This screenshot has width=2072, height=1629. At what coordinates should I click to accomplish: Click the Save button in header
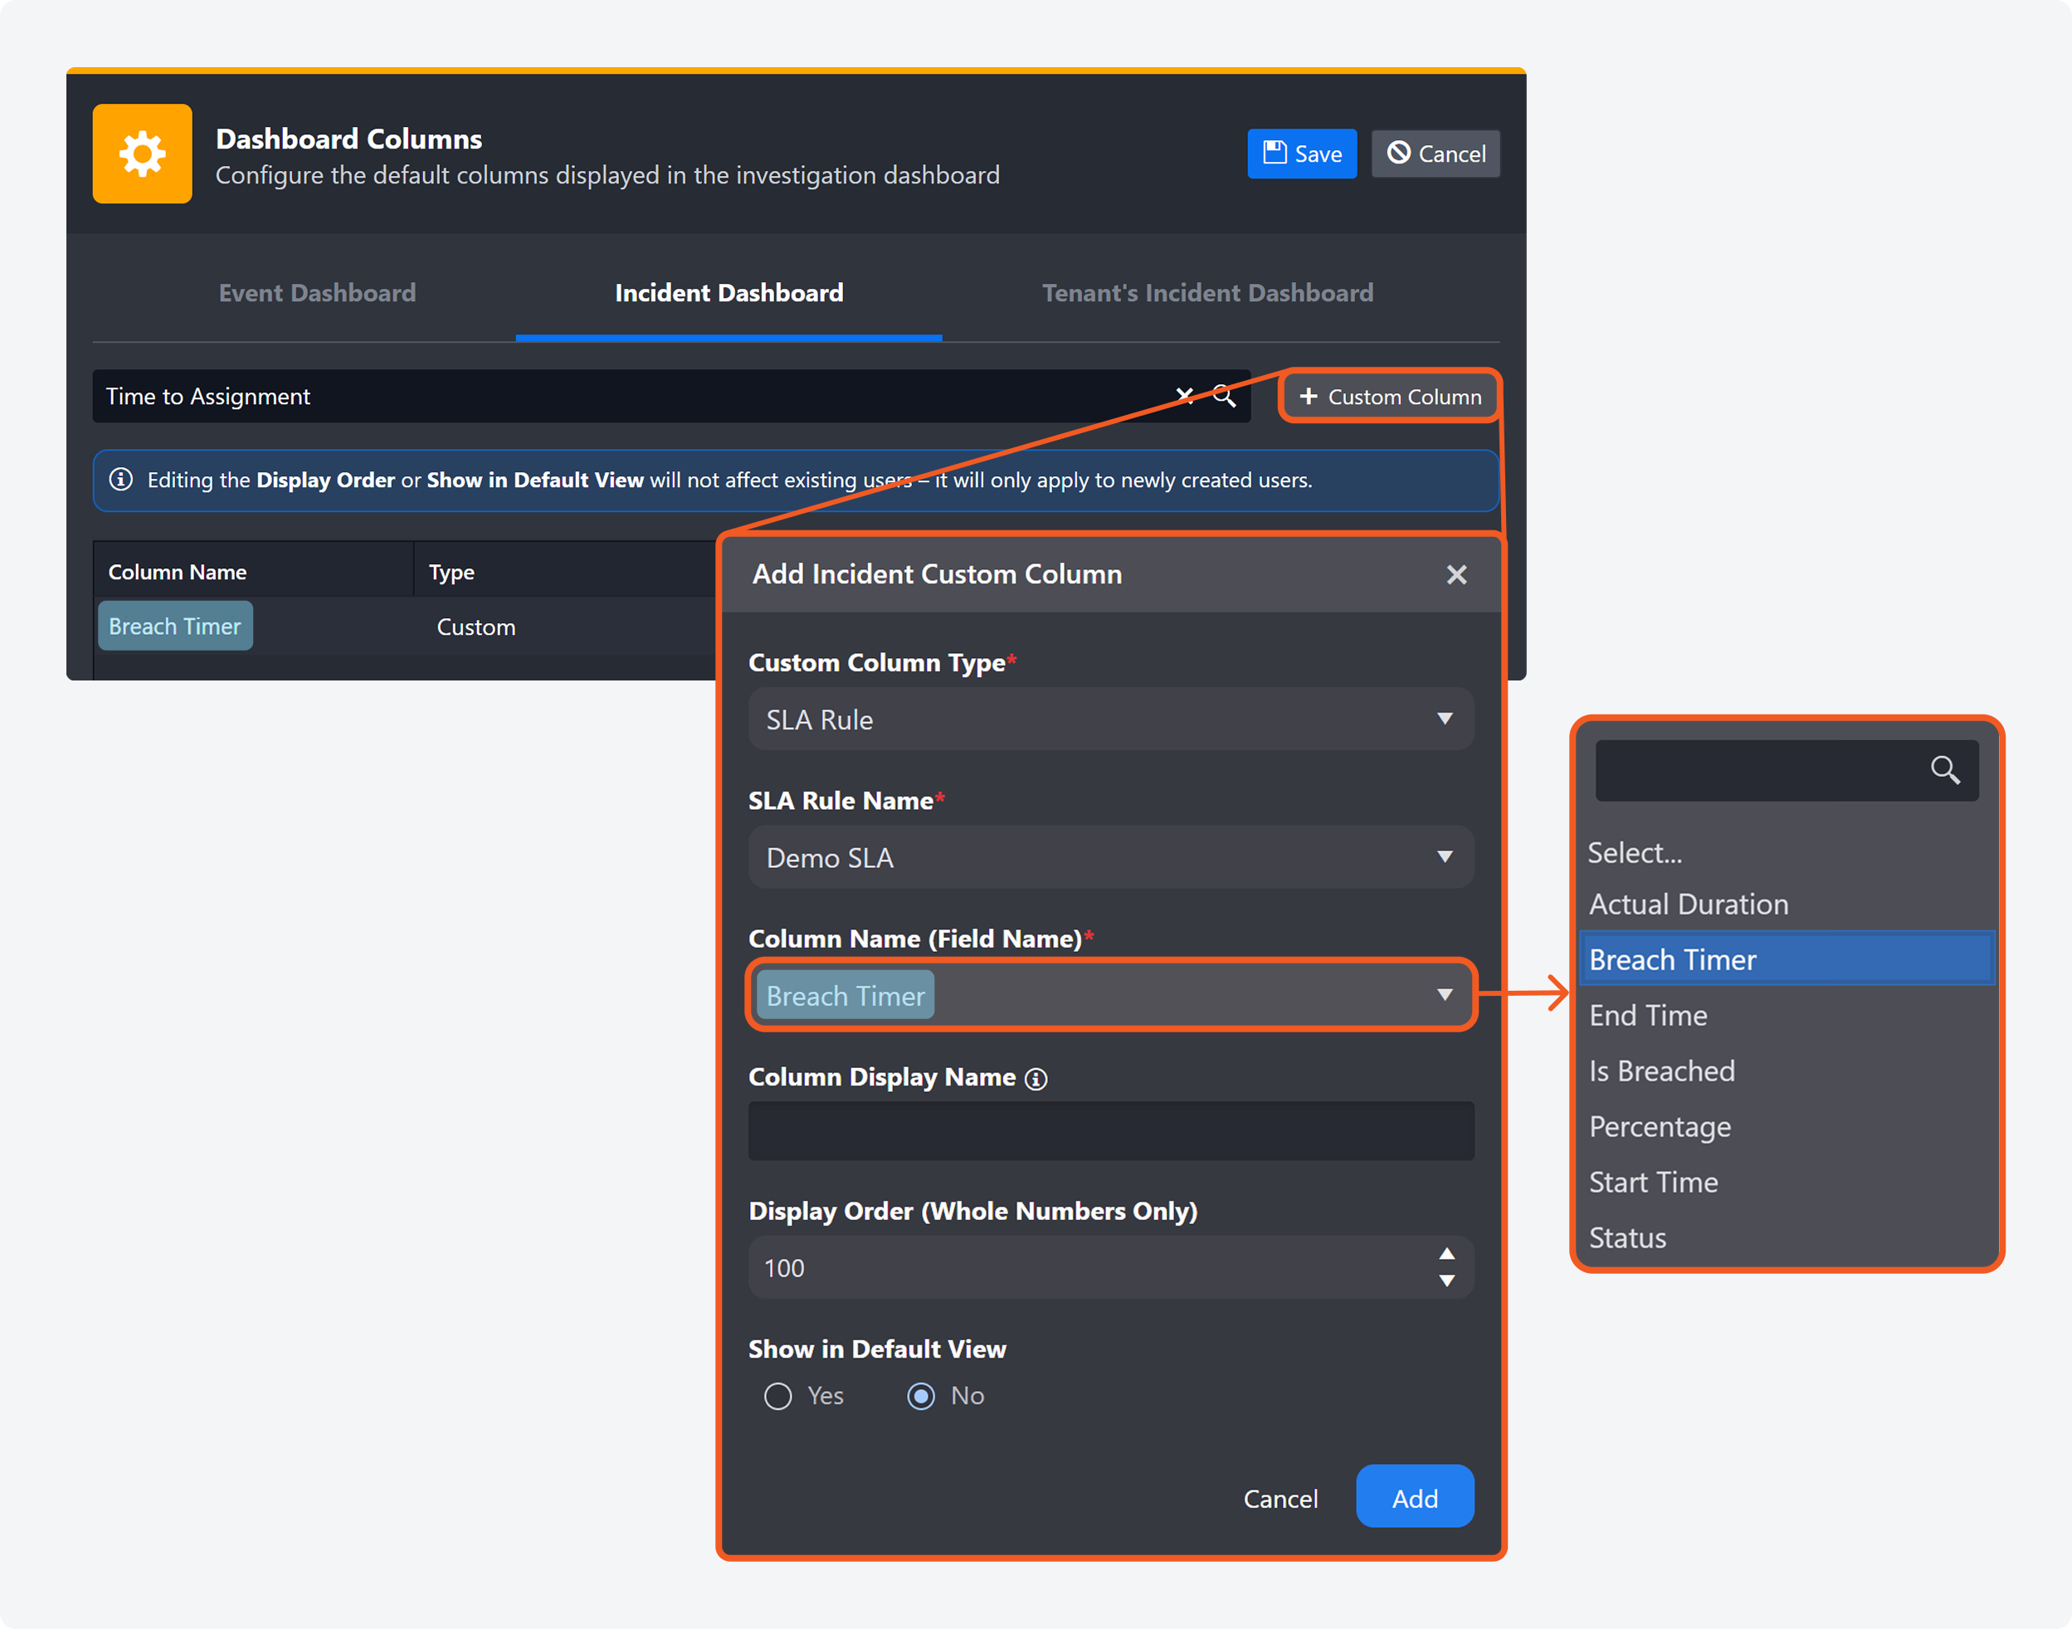pos(1302,154)
